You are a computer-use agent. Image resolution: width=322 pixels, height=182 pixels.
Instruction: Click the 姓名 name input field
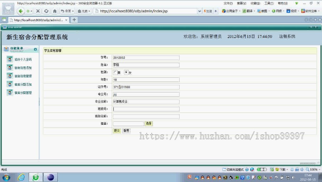[146, 65]
